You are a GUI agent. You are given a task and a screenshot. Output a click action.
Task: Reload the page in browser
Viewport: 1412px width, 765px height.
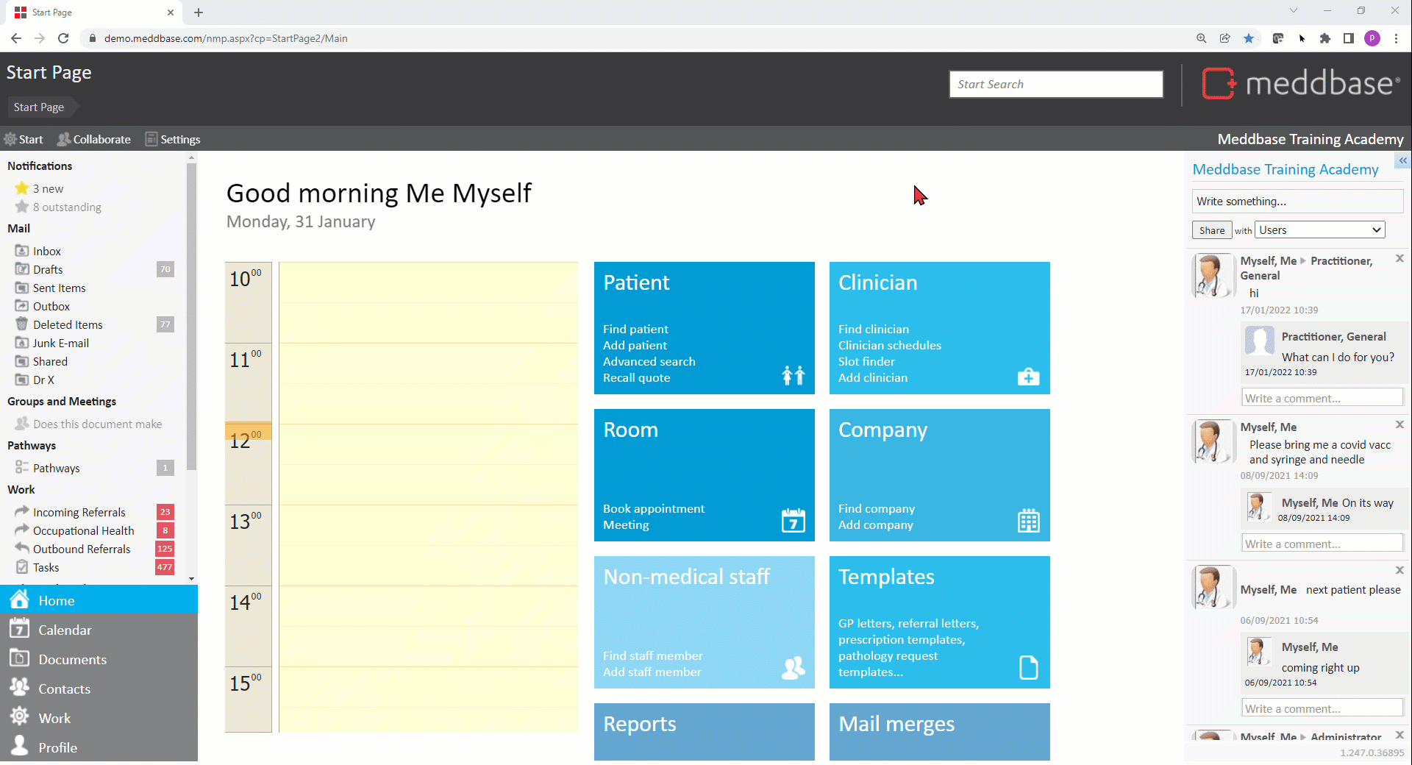(x=63, y=38)
